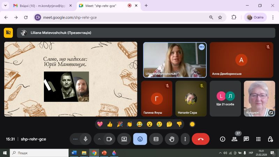This screenshot has width=279, height=157.
Task: Expand video settings chevron beside camera
Action: 99,139
